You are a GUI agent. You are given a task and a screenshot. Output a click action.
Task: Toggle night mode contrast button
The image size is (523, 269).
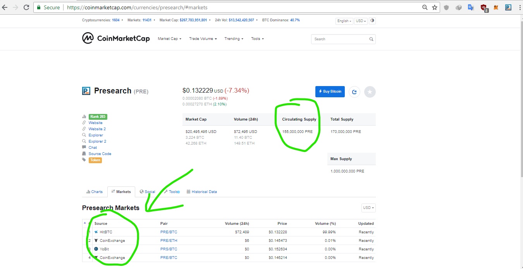(x=372, y=21)
